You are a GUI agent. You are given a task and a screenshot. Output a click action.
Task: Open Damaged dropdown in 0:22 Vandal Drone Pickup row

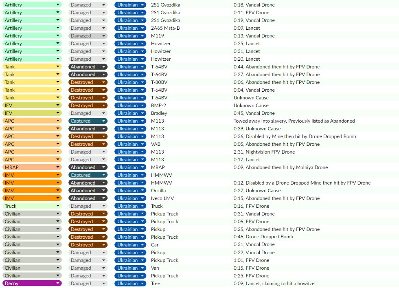pyautogui.click(x=88, y=252)
